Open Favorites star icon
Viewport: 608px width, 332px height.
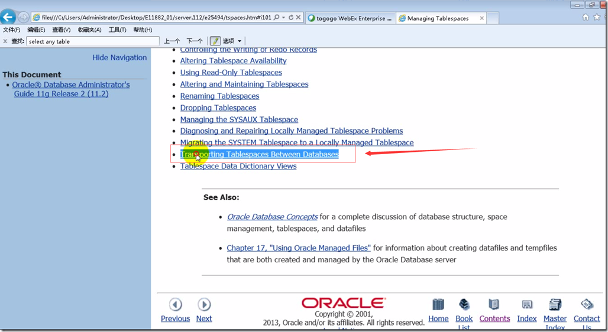[x=597, y=17]
